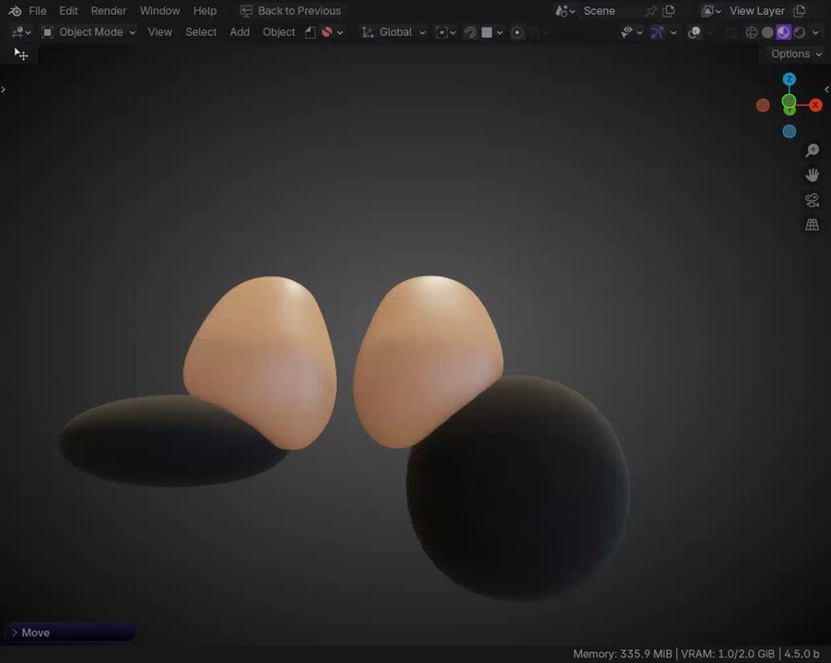Click the zoom magnifier viewport icon
The height and width of the screenshot is (663, 831).
(x=812, y=150)
